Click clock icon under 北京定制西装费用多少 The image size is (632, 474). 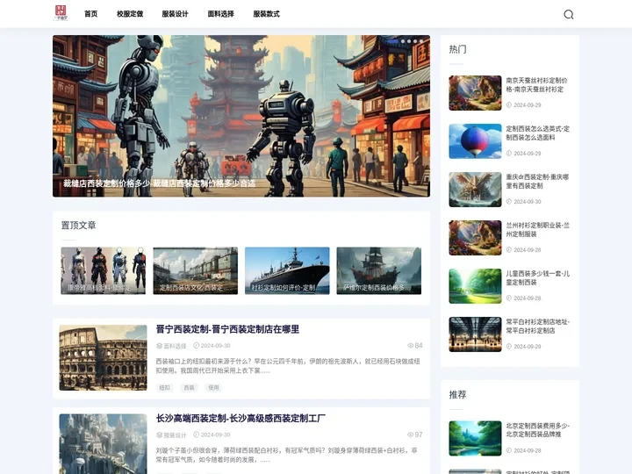click(508, 450)
